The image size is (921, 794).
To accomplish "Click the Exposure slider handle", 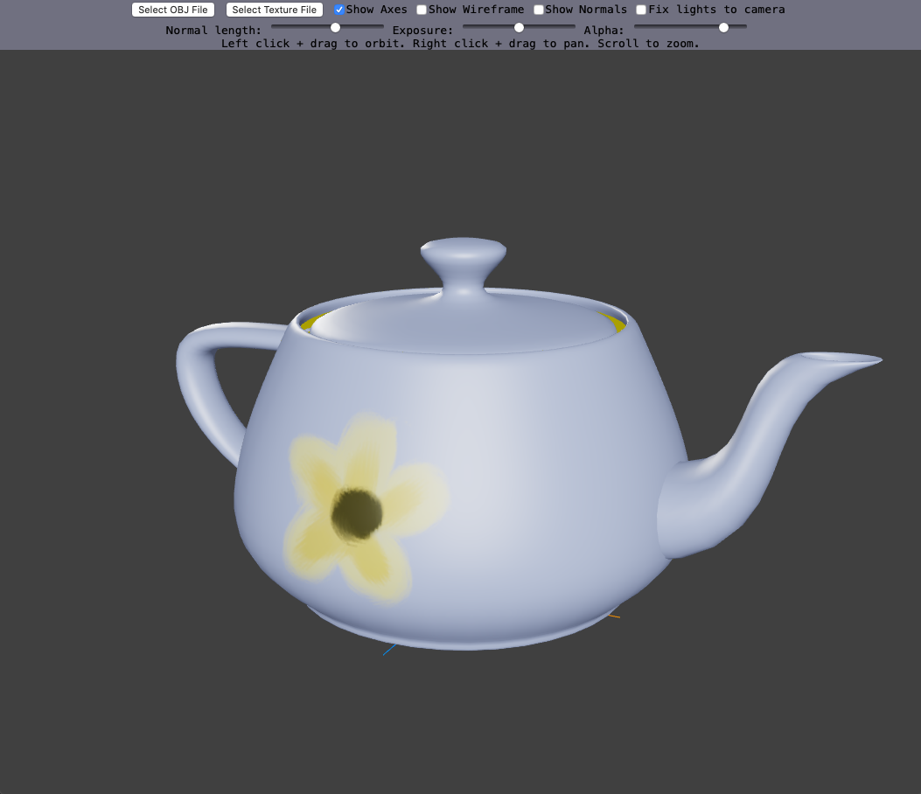I will 519,27.
